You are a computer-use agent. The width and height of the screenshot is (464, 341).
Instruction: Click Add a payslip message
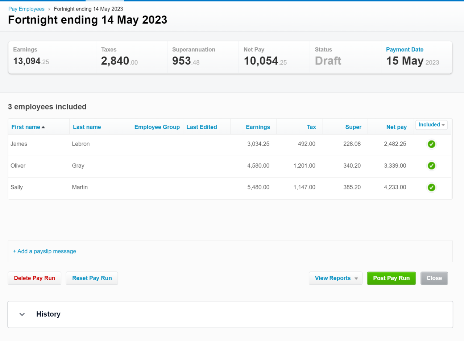pos(44,251)
